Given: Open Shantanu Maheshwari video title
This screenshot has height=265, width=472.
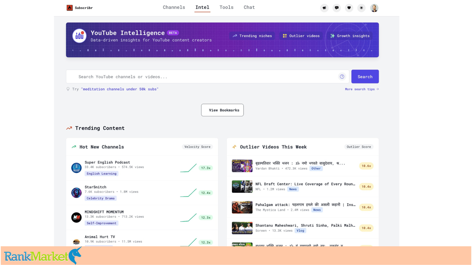Looking at the screenshot, I should (x=305, y=225).
